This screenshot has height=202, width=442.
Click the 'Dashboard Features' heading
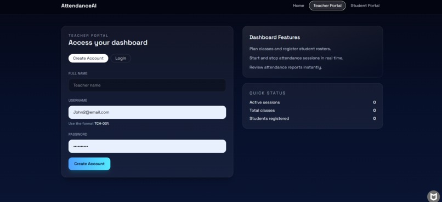coord(275,37)
